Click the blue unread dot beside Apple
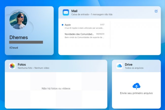Image resolution: width=165 pixels, height=110 pixels. (x=62, y=25)
